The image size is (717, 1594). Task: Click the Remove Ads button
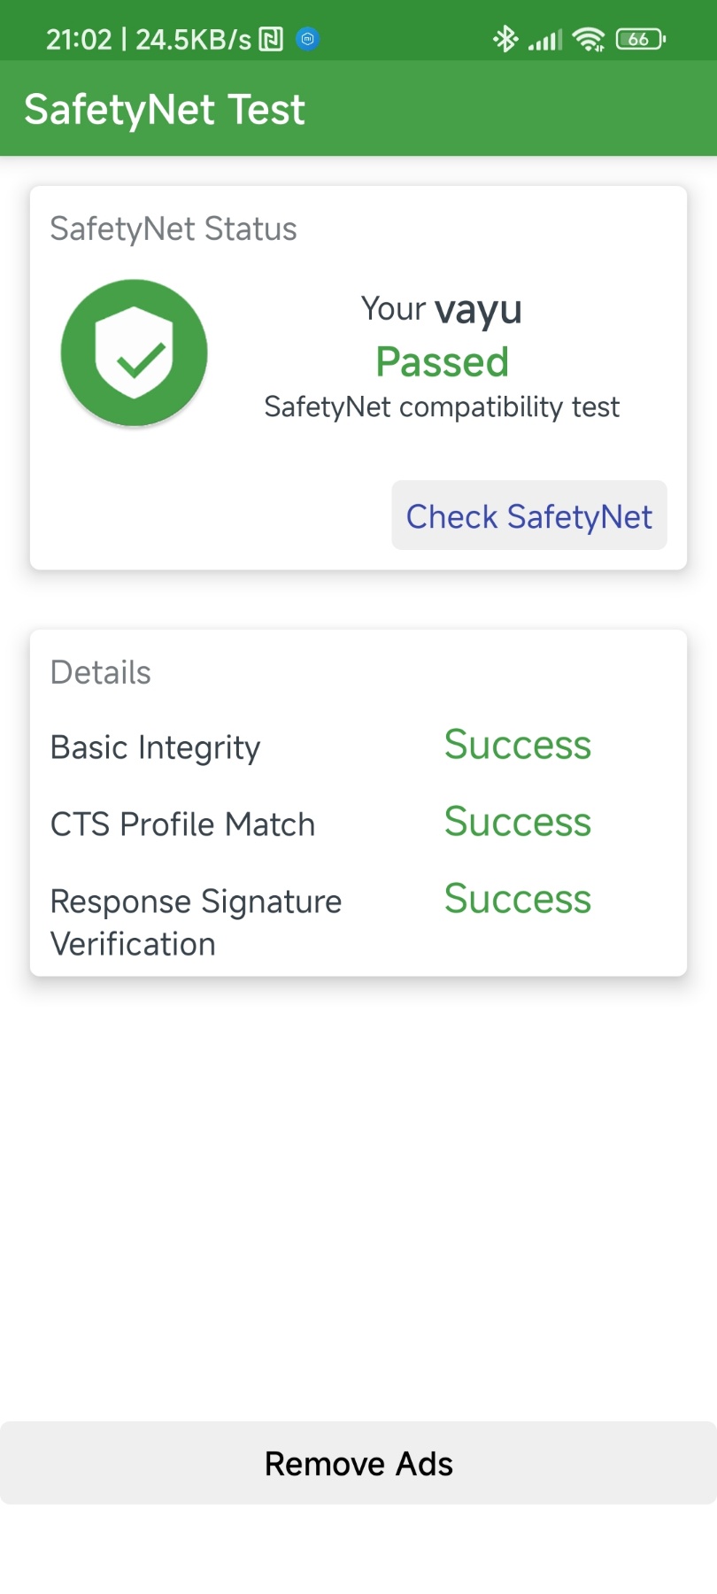(x=358, y=1463)
